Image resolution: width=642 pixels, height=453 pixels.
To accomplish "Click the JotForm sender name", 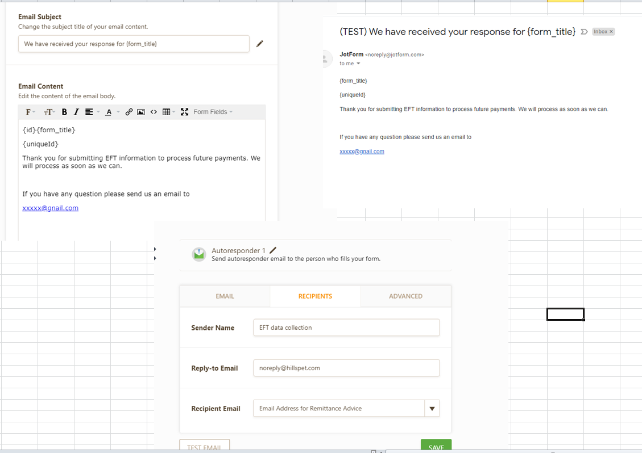I will click(351, 54).
